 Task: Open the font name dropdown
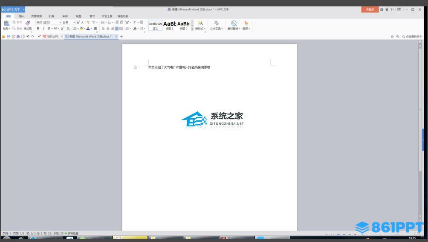point(61,22)
